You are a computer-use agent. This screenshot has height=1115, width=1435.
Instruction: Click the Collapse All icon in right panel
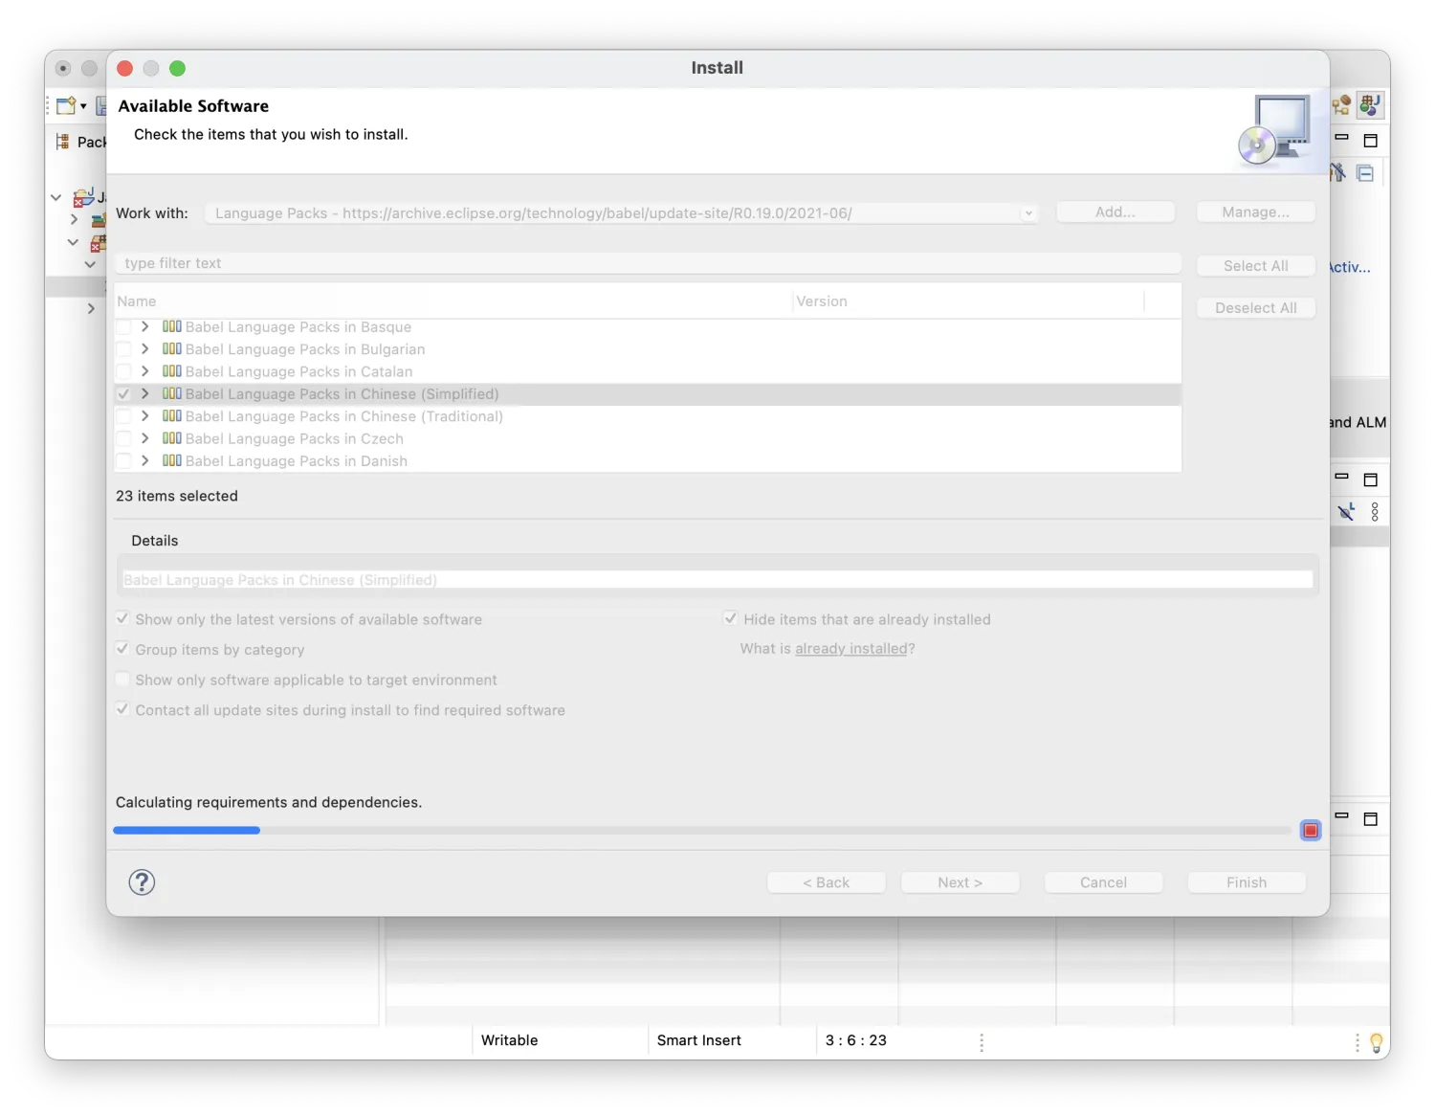[1365, 173]
